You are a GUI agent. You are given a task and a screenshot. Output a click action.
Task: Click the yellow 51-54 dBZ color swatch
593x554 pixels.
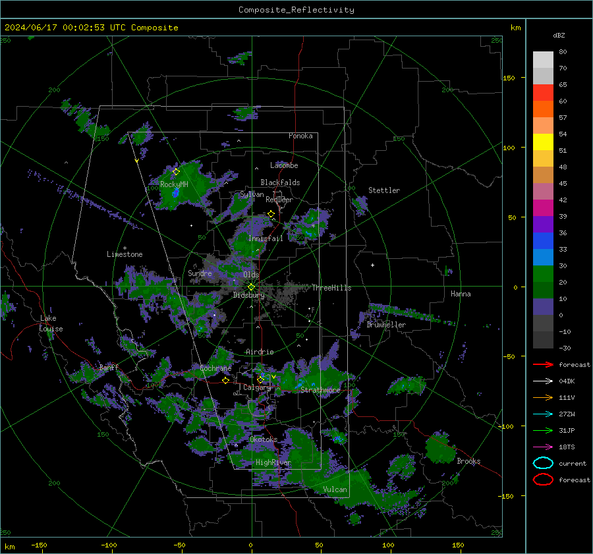tap(543, 142)
